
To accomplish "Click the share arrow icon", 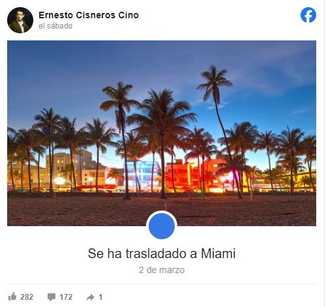I will click(91, 297).
